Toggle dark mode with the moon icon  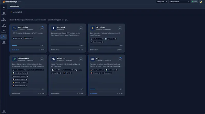tap(201, 2)
